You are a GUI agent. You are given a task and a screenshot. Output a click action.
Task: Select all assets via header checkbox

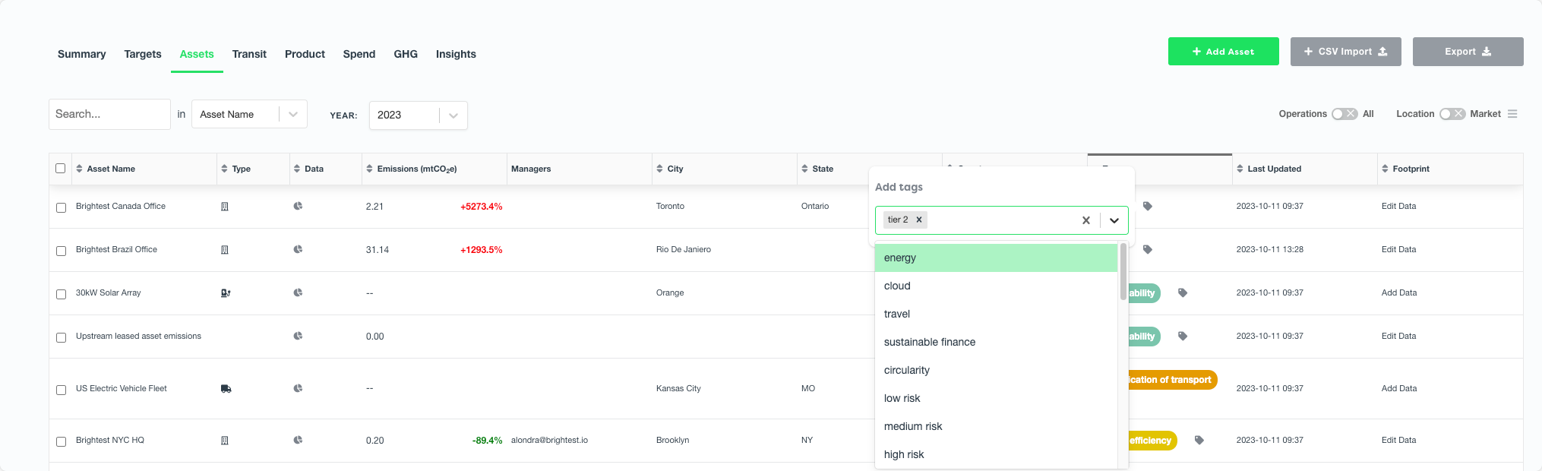click(61, 169)
